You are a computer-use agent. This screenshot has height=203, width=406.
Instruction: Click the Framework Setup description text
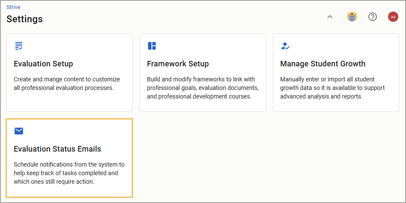(203, 88)
